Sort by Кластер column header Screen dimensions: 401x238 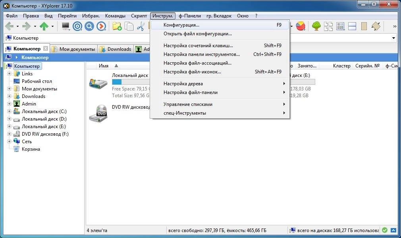click(x=341, y=66)
